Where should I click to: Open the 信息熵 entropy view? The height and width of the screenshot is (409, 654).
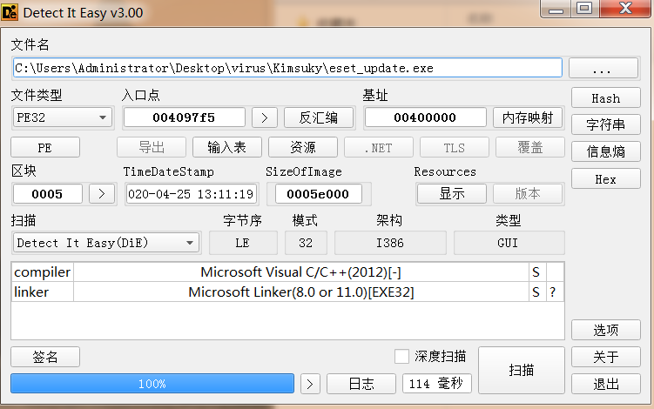coord(605,151)
